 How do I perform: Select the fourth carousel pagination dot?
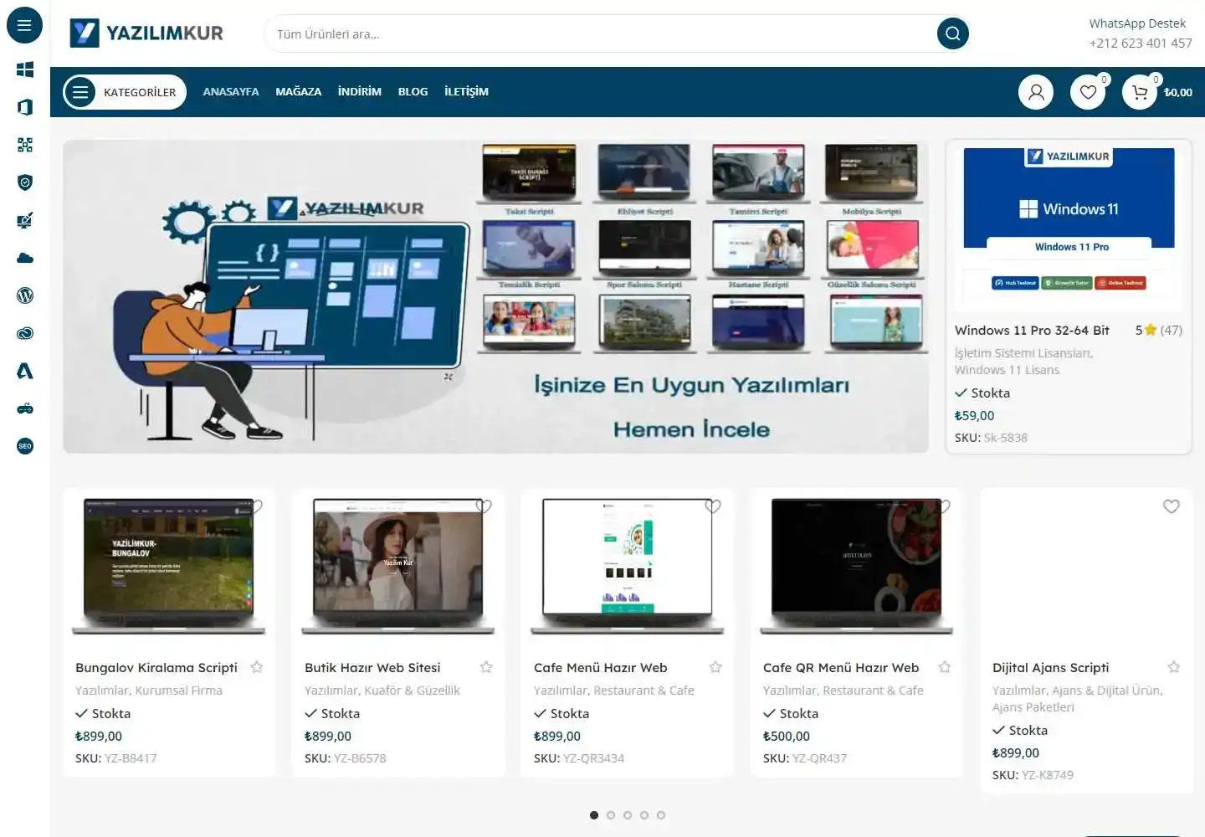tap(644, 815)
